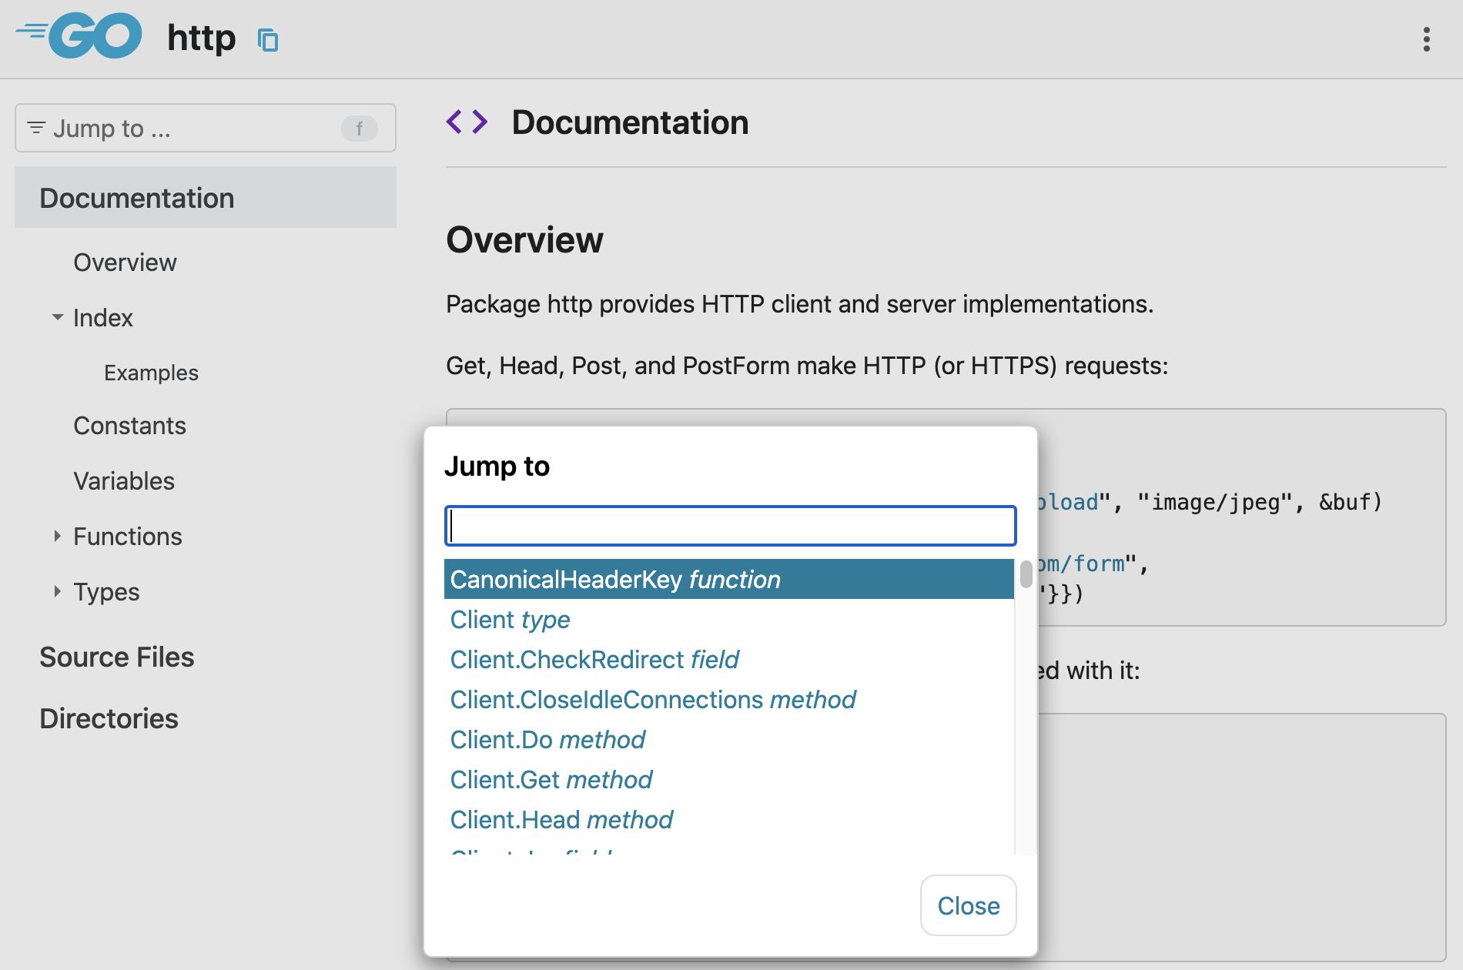Navigate to the Directories section

pos(109,718)
